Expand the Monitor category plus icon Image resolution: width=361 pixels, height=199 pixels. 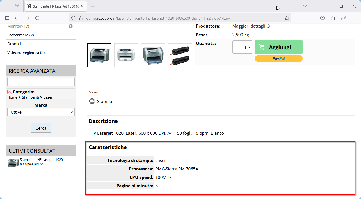coord(71,26)
